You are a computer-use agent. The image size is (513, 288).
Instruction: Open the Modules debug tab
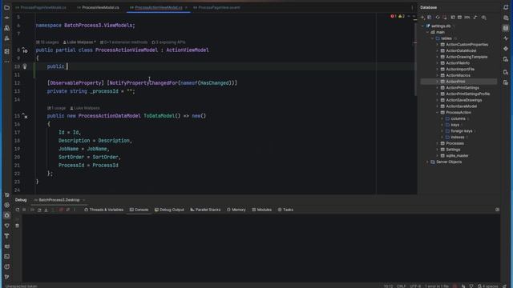point(261,210)
